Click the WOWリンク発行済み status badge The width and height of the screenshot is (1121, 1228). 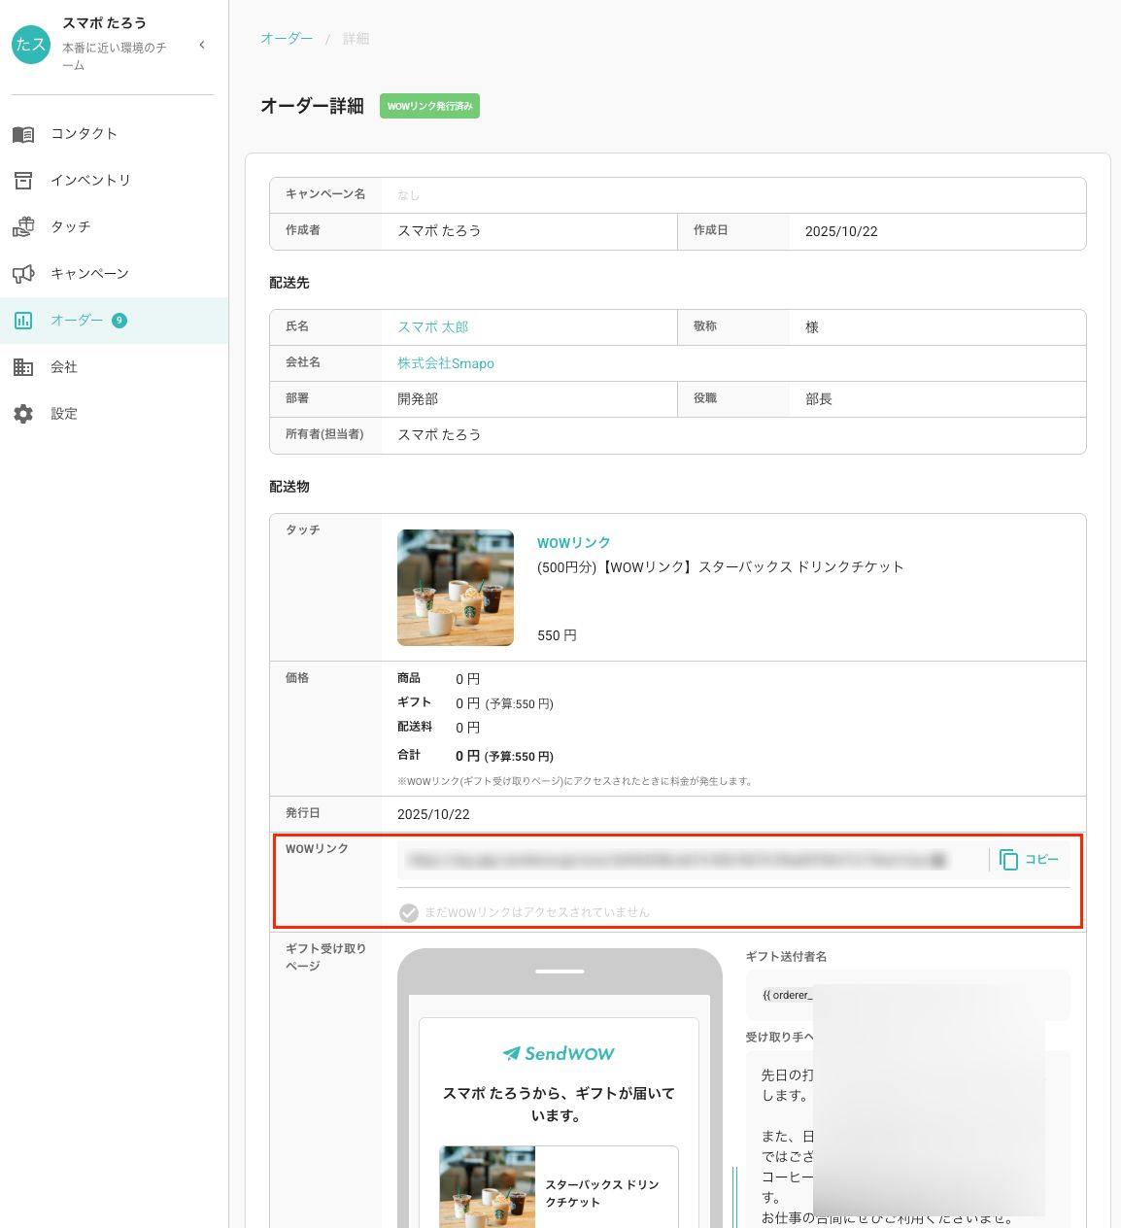pyautogui.click(x=429, y=106)
